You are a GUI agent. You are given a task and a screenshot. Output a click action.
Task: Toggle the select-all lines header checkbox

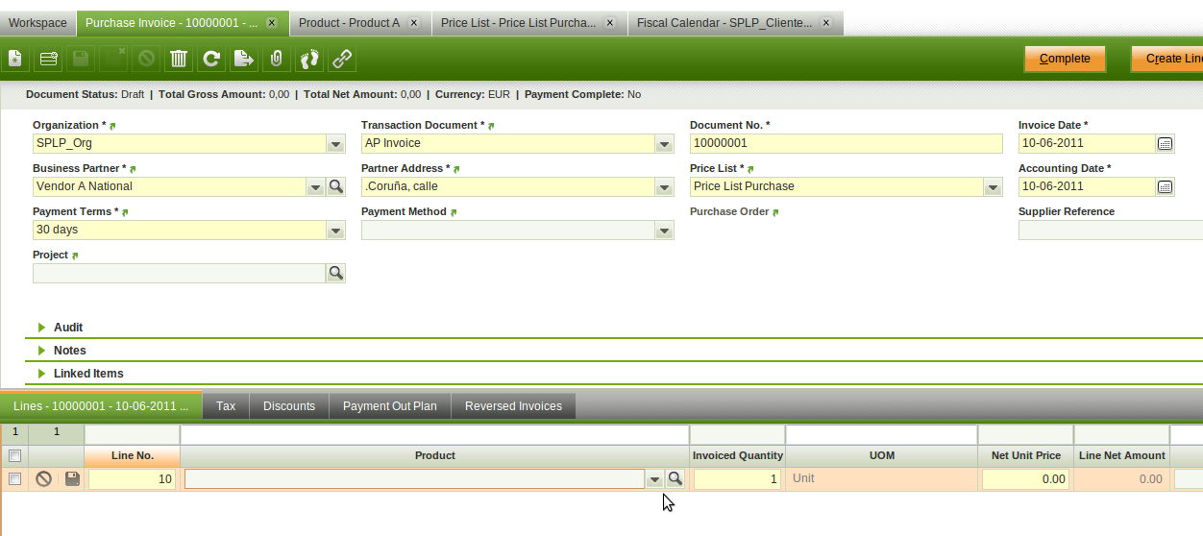(14, 455)
